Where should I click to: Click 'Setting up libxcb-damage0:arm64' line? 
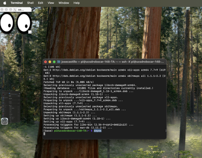(x=77, y=119)
